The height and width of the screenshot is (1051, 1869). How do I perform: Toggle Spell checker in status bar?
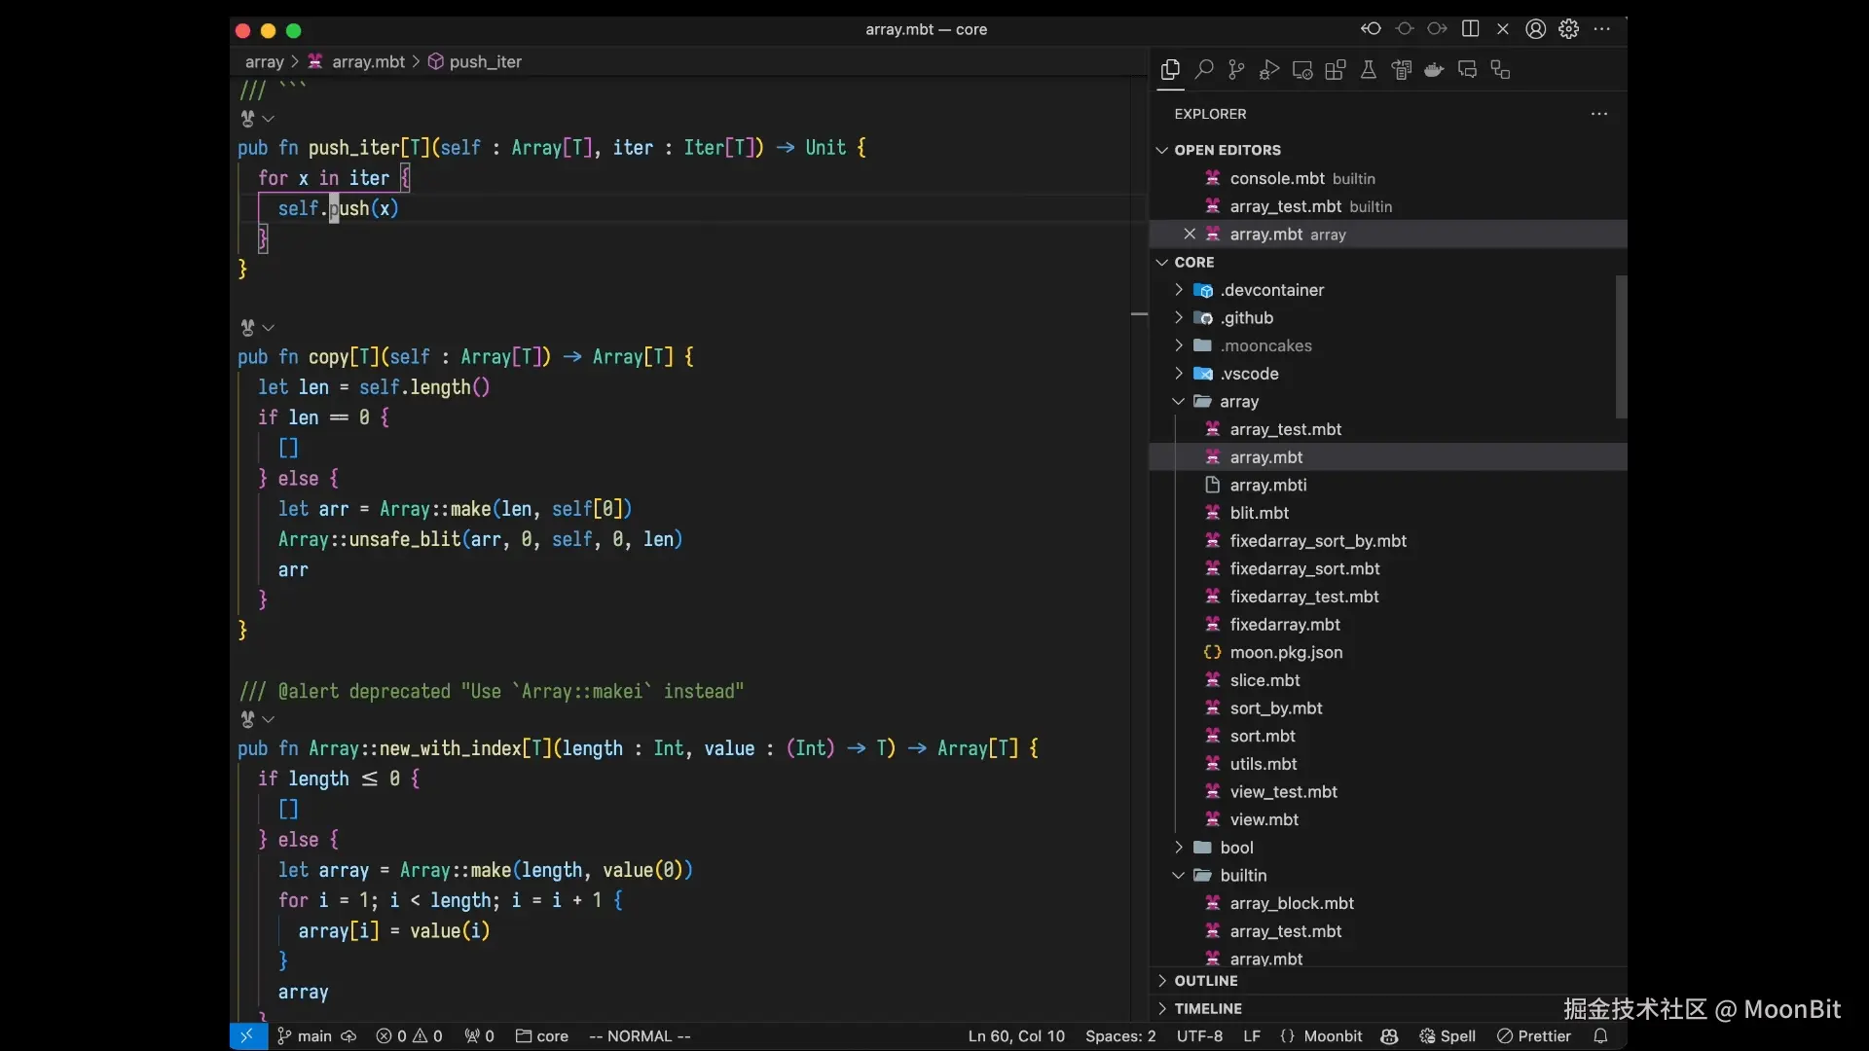coord(1448,1036)
